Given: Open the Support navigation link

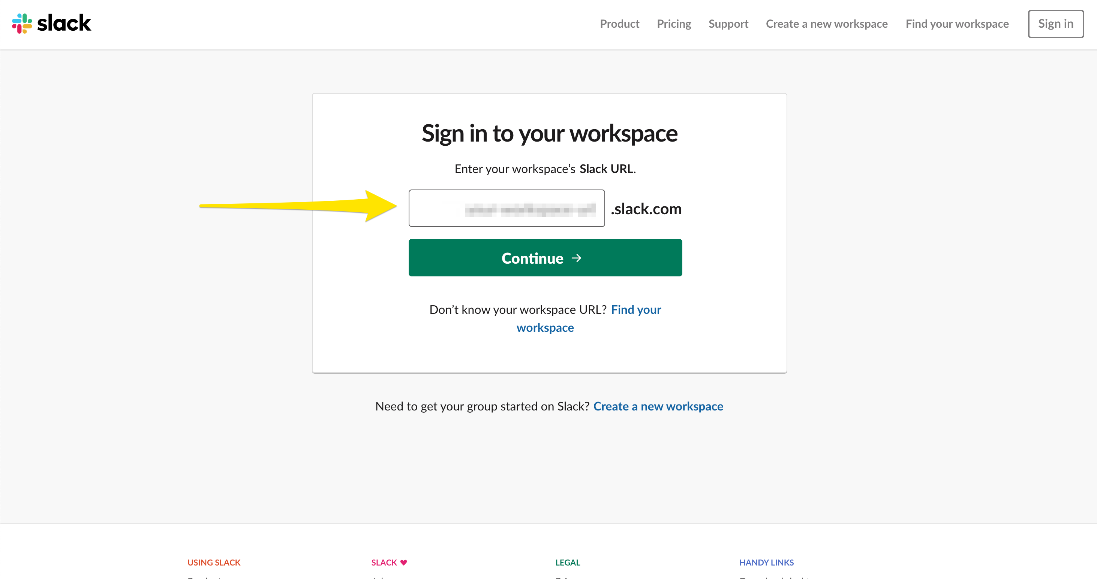Looking at the screenshot, I should coord(728,24).
